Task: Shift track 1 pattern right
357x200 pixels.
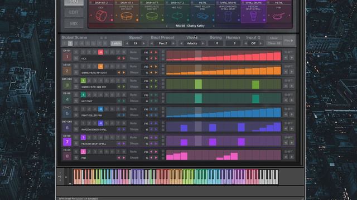Action: point(291,58)
